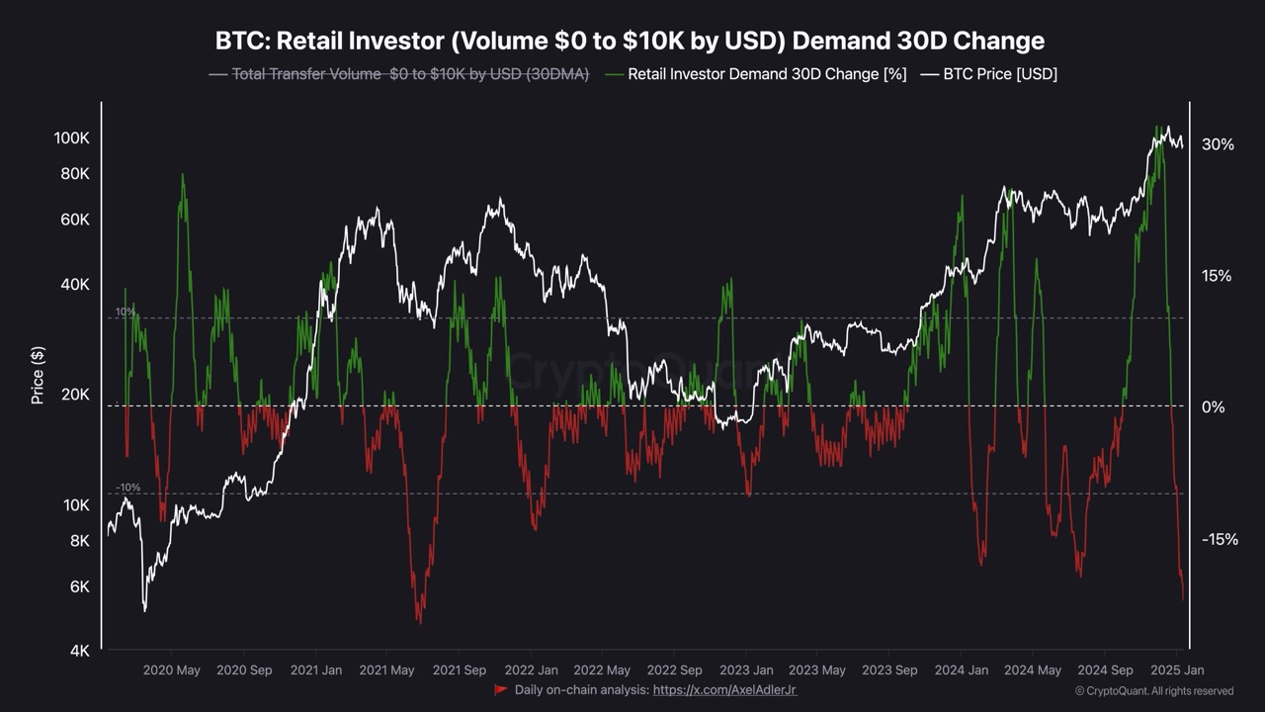
Task: Click the green line marker in the legend
Action: click(x=614, y=74)
